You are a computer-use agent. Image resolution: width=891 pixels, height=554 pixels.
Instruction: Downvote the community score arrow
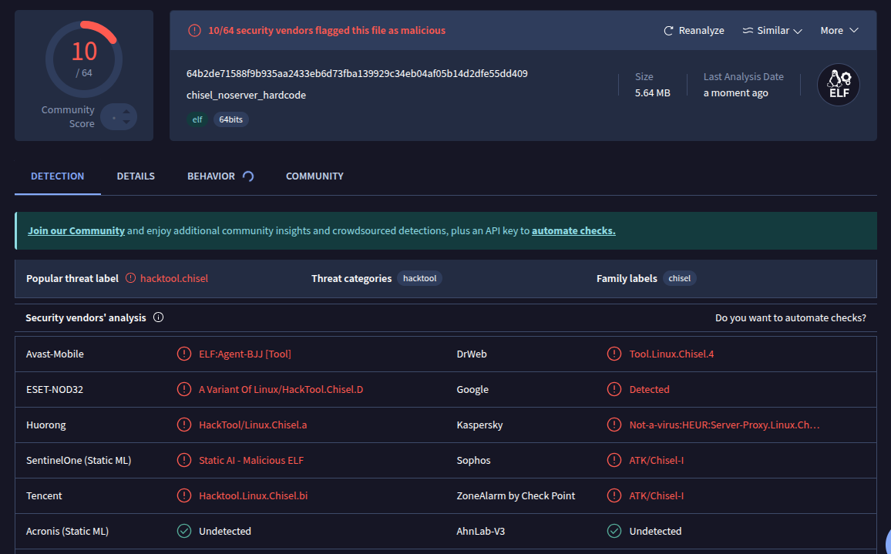[126, 123]
